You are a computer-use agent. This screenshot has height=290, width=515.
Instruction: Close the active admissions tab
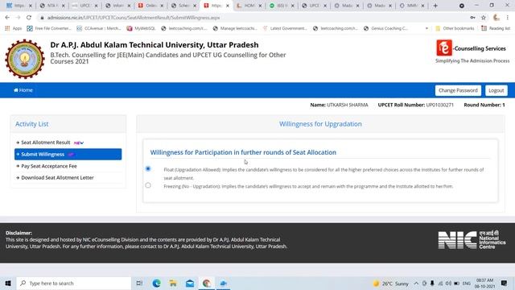pyautogui.click(x=227, y=6)
